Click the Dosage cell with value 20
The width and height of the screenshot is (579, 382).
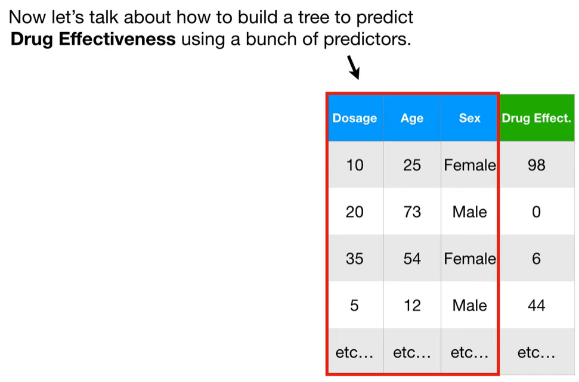355,212
